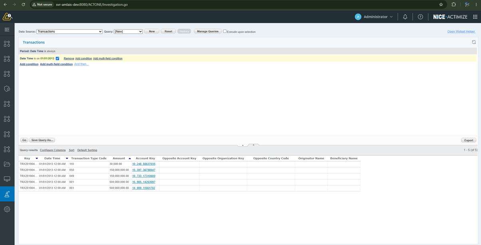This screenshot has width=481, height=245.
Task: Open the monitor icon in sidebar
Action: 7,179
